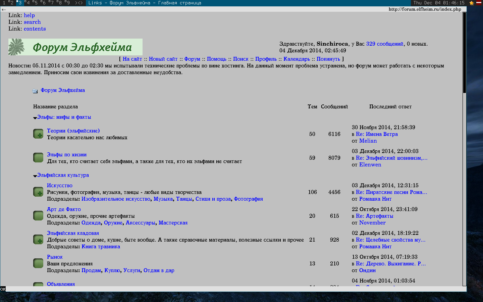Click the flag icon in the top panel
The height and width of the screenshot is (302, 483).
(x=479, y=3)
